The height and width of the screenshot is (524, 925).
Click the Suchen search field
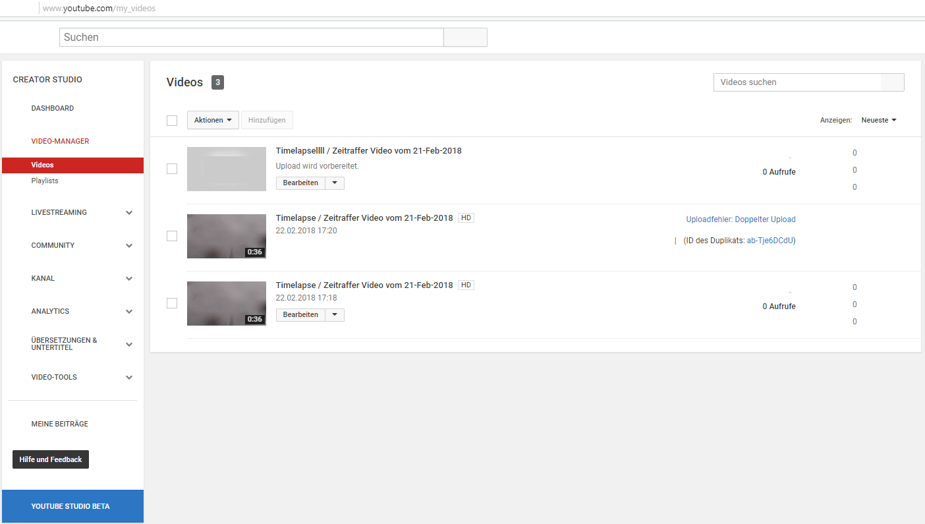coord(252,38)
